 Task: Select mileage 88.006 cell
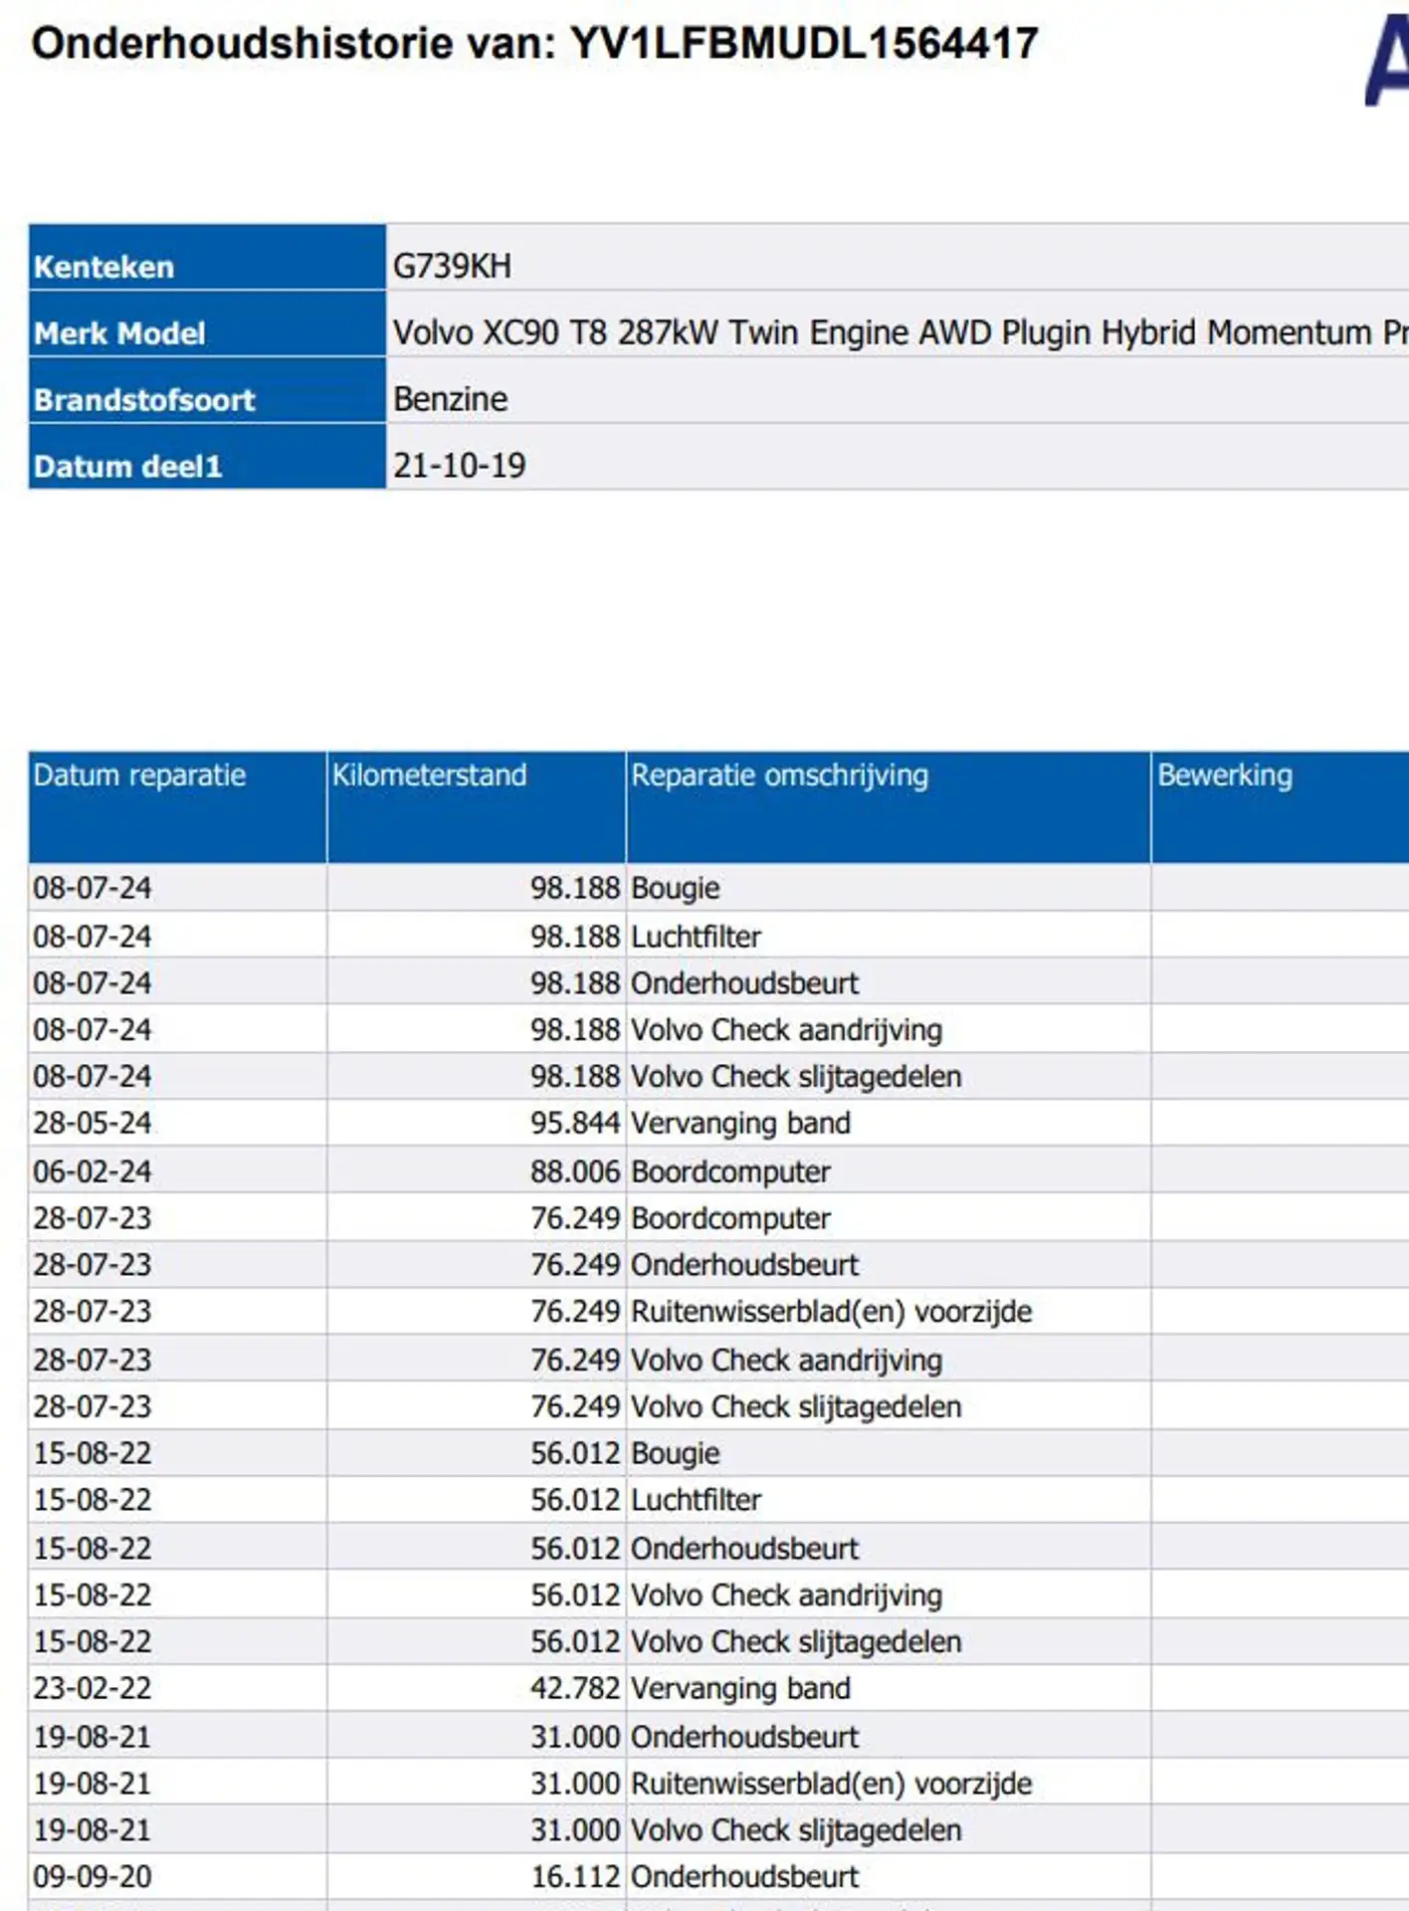coord(477,1171)
